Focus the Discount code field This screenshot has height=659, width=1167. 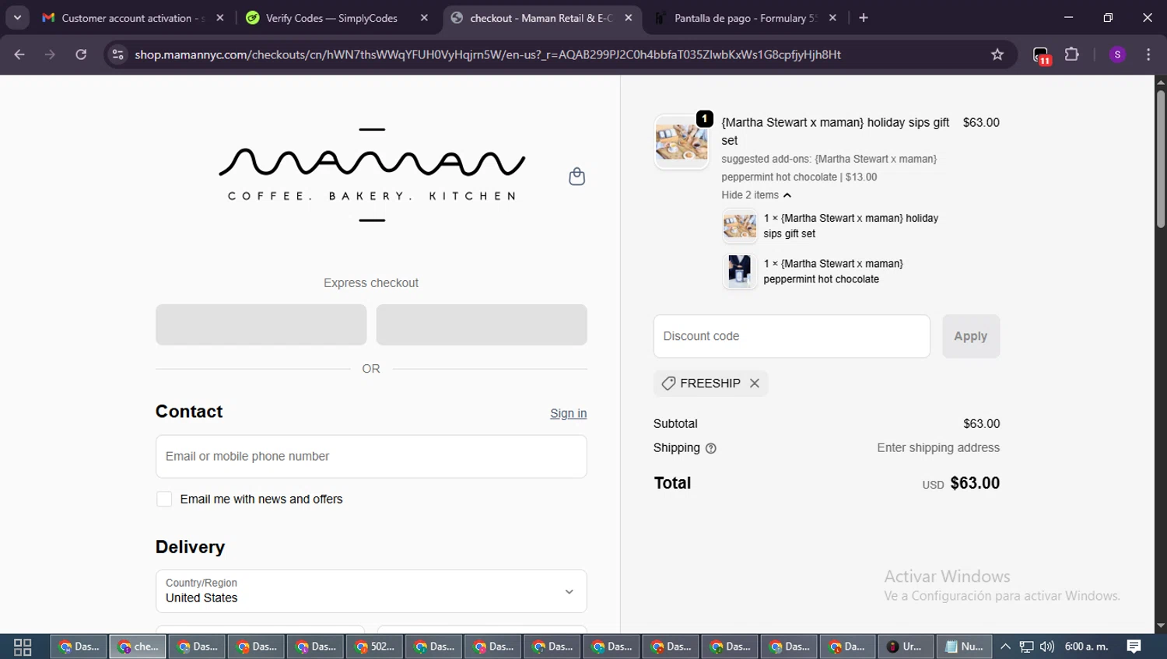pyautogui.click(x=792, y=336)
